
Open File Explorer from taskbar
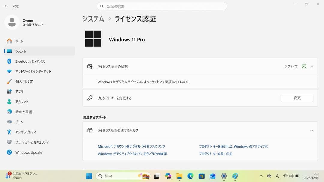click(x=179, y=176)
